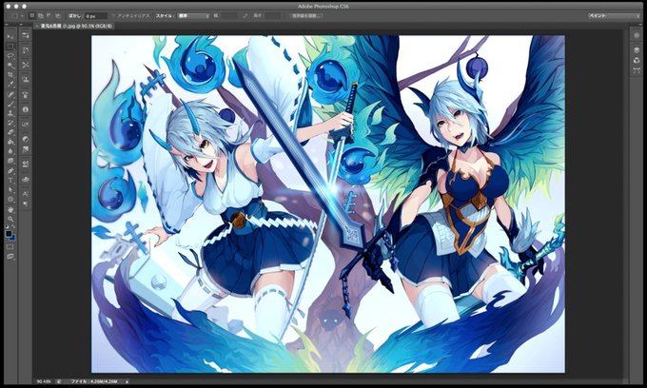
Task: Swap the width and height values
Action: (245, 16)
